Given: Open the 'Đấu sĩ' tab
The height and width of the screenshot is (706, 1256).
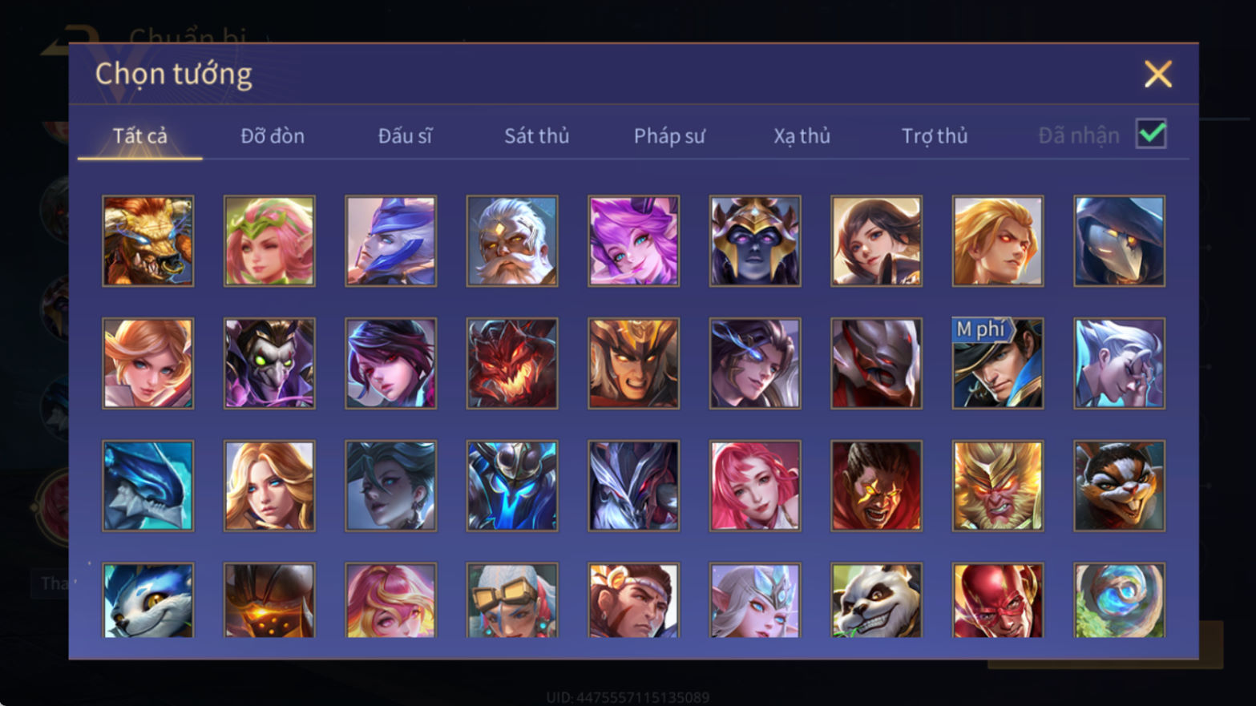Looking at the screenshot, I should [x=405, y=136].
